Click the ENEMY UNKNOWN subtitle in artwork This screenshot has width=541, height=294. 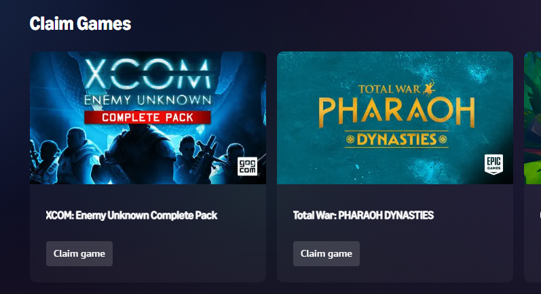[148, 100]
